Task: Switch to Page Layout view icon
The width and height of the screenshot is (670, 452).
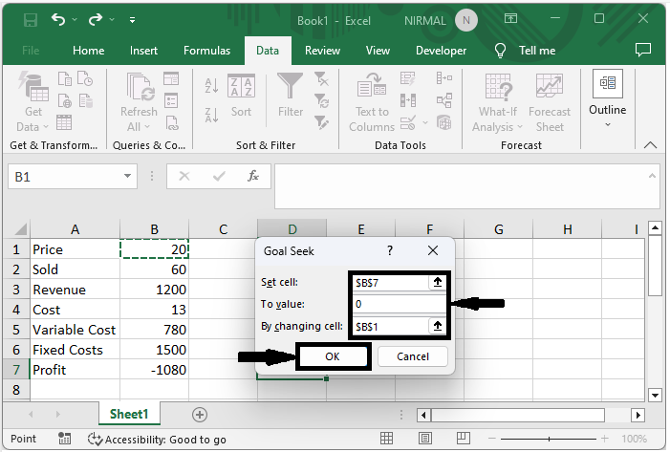Action: 425,439
